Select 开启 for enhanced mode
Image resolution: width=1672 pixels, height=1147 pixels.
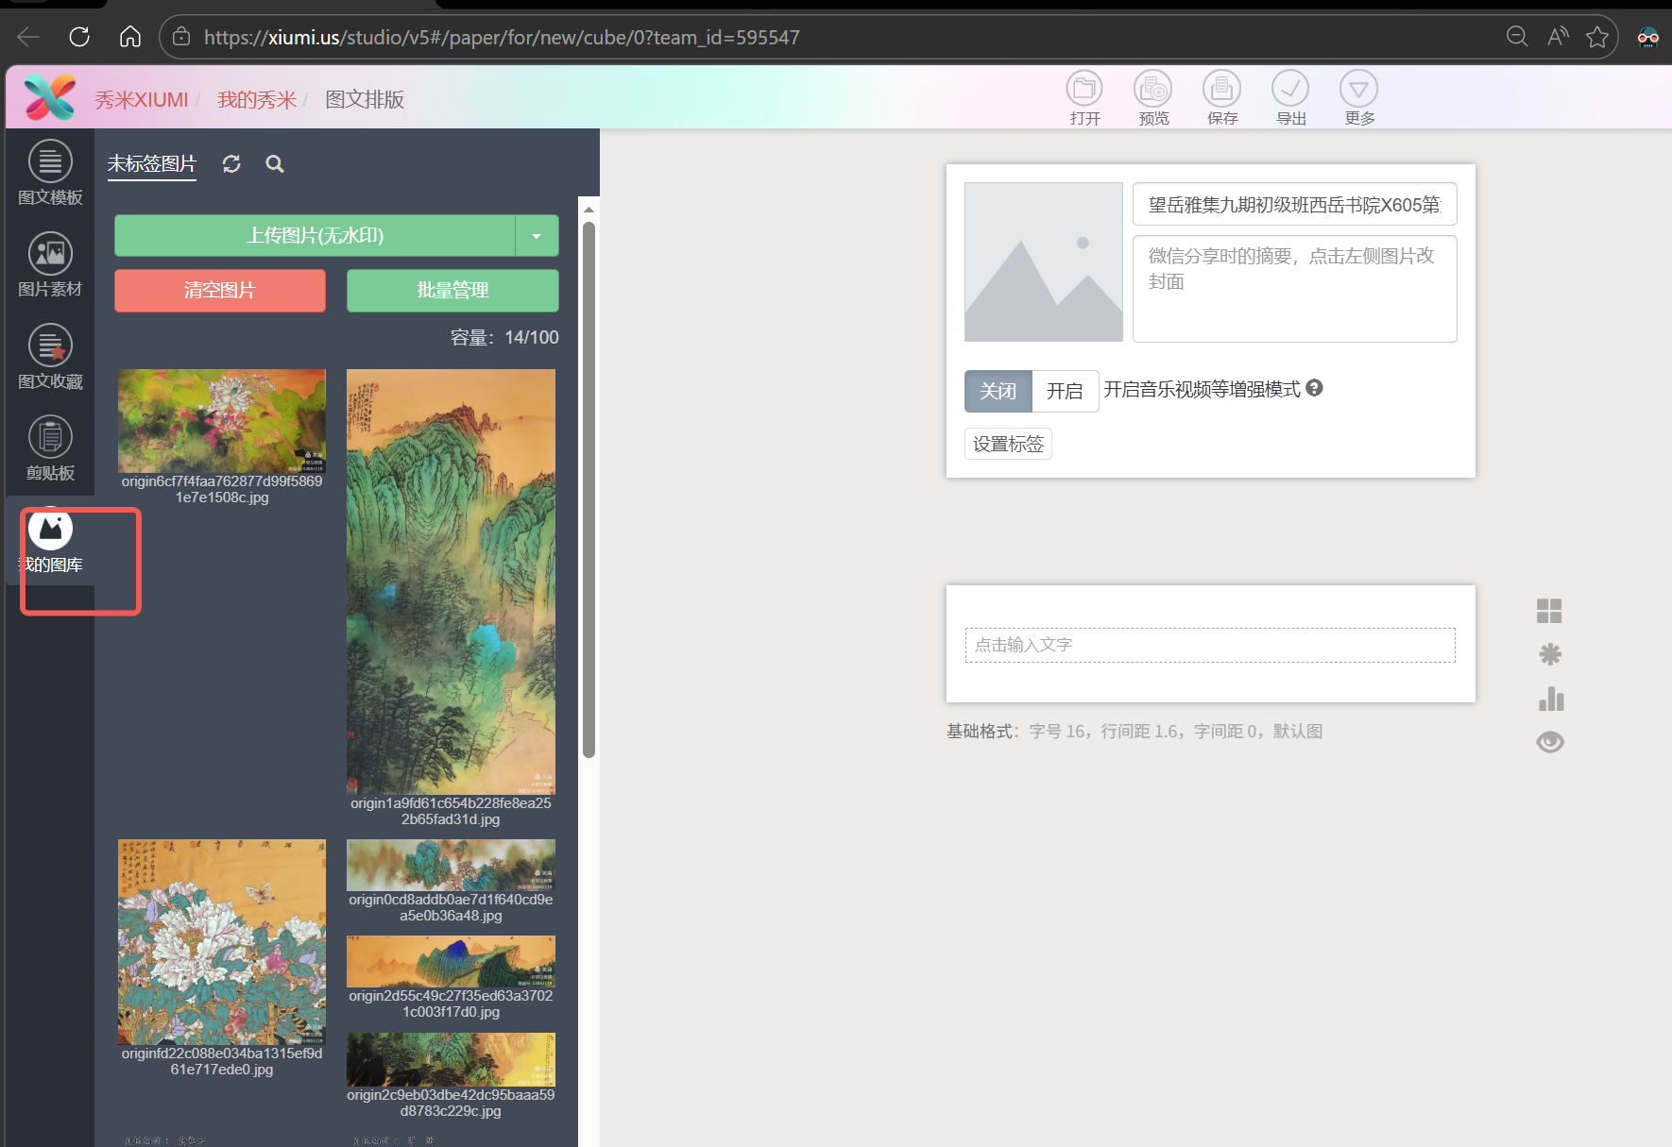(x=1065, y=391)
